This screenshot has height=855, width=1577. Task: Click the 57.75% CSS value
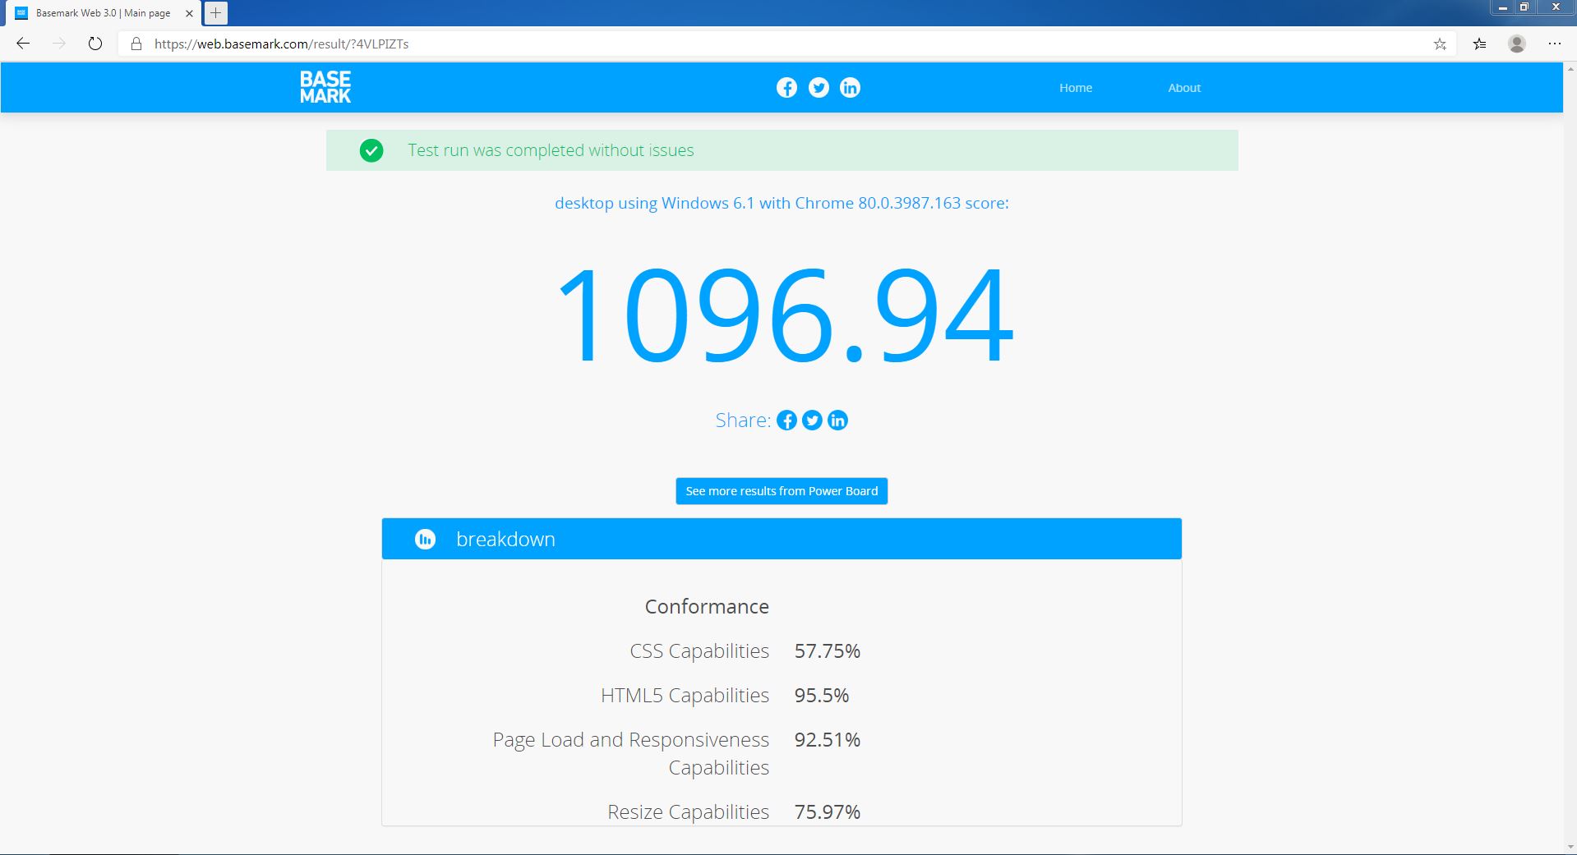828,651
